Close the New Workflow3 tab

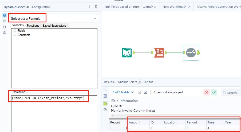tap(189, 7)
